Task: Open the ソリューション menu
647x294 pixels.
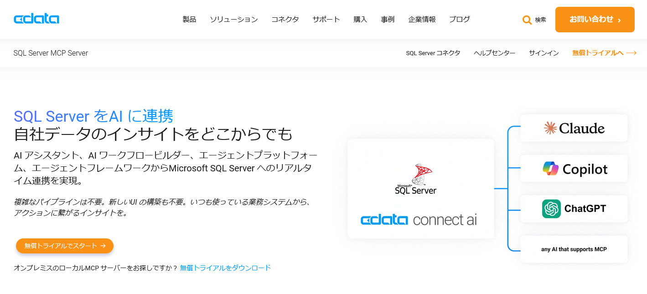Action: coord(234,19)
